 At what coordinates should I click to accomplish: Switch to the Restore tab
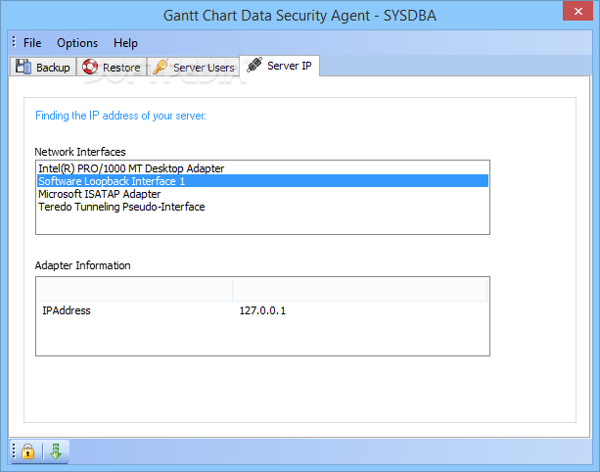[x=112, y=67]
